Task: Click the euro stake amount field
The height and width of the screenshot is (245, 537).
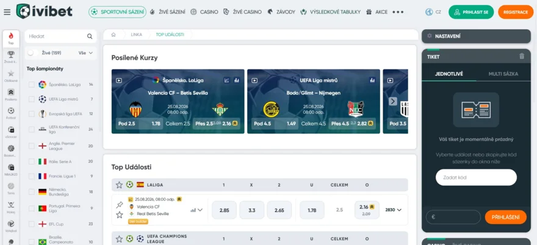Action: (453, 218)
